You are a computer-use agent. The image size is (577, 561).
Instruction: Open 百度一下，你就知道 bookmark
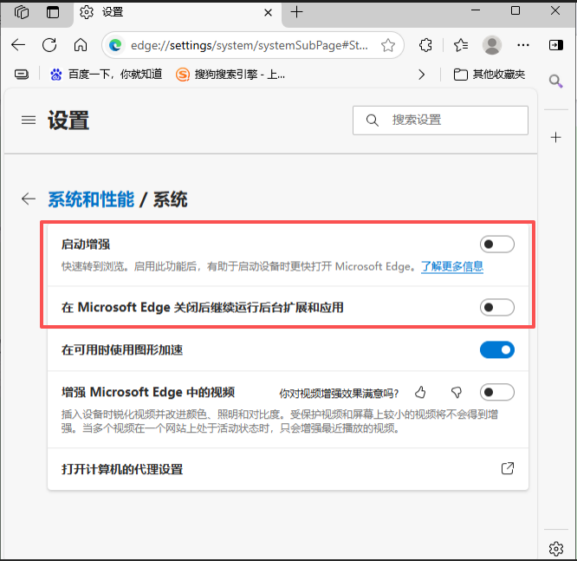pyautogui.click(x=106, y=75)
